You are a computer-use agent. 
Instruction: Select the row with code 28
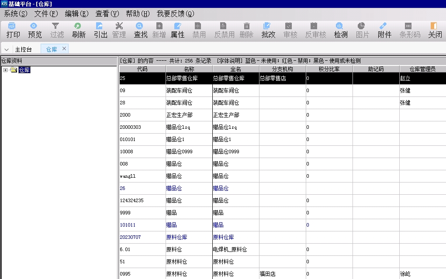pyautogui.click(x=283, y=103)
